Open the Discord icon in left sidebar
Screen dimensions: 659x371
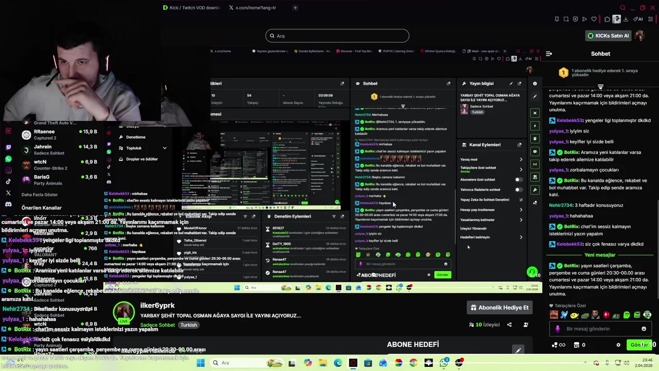(x=8, y=204)
